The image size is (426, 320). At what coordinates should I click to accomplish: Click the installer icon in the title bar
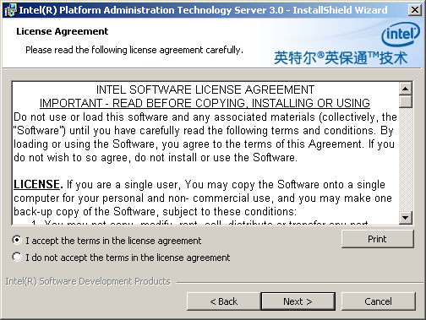[x=10, y=10]
